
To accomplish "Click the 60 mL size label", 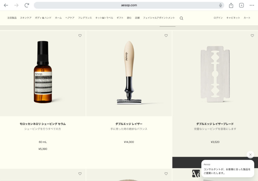I will [43, 142].
